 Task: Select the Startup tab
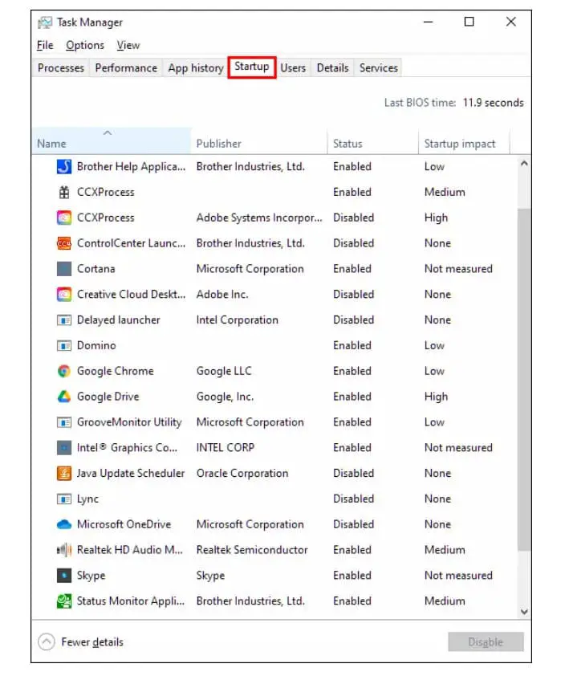tap(252, 67)
